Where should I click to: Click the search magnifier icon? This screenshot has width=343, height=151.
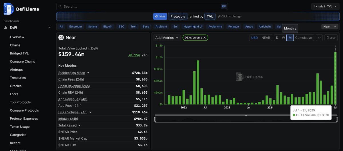(x=60, y=6)
